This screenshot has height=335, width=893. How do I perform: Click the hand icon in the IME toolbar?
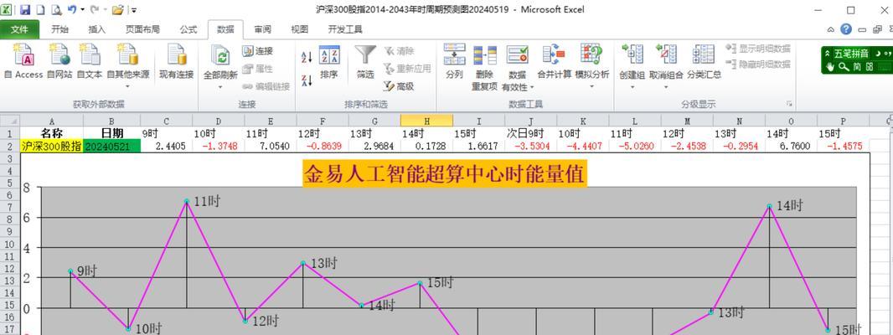pyautogui.click(x=830, y=67)
